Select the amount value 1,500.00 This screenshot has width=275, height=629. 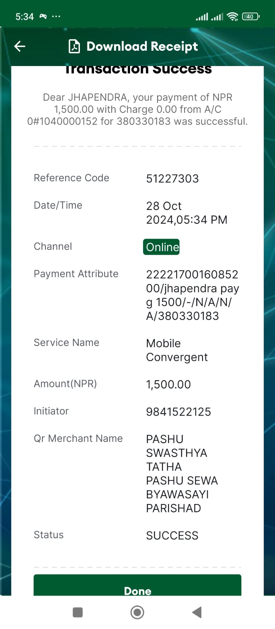coord(168,384)
